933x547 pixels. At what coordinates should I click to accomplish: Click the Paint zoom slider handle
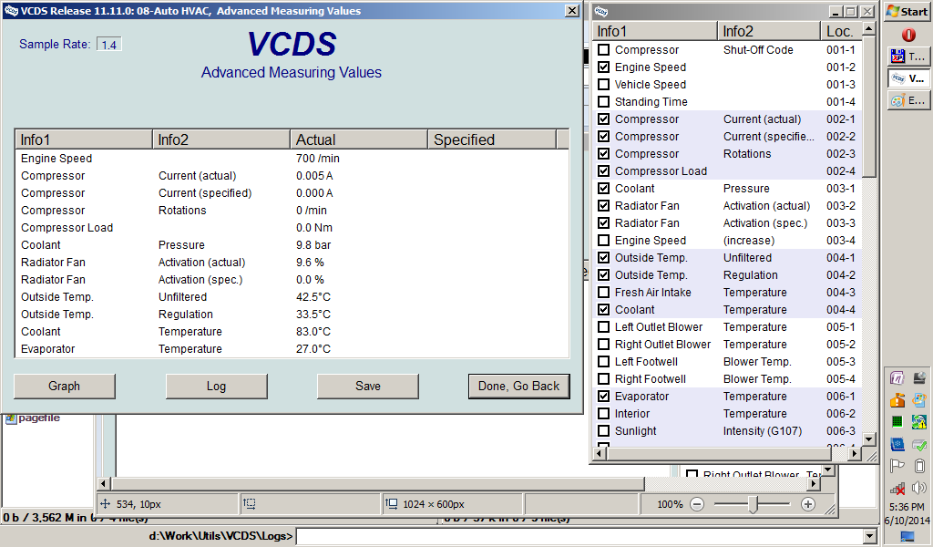[753, 504]
